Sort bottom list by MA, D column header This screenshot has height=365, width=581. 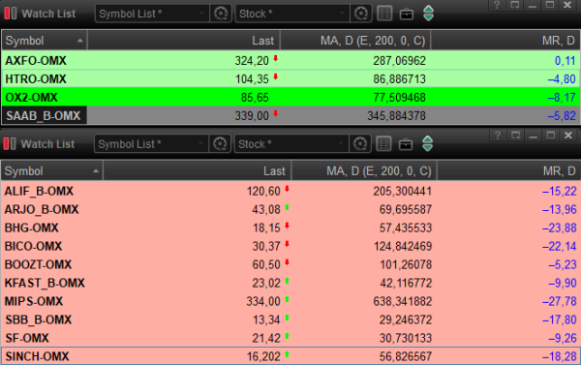(x=364, y=171)
